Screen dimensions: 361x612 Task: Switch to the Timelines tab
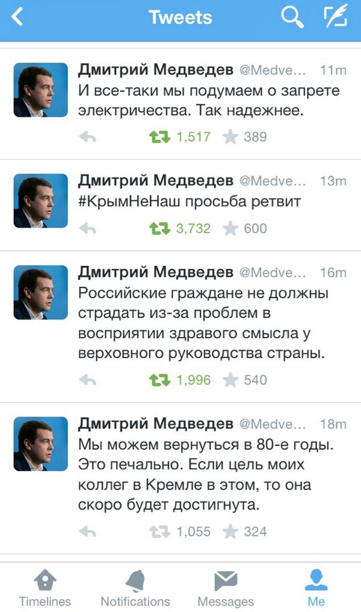[45, 588]
